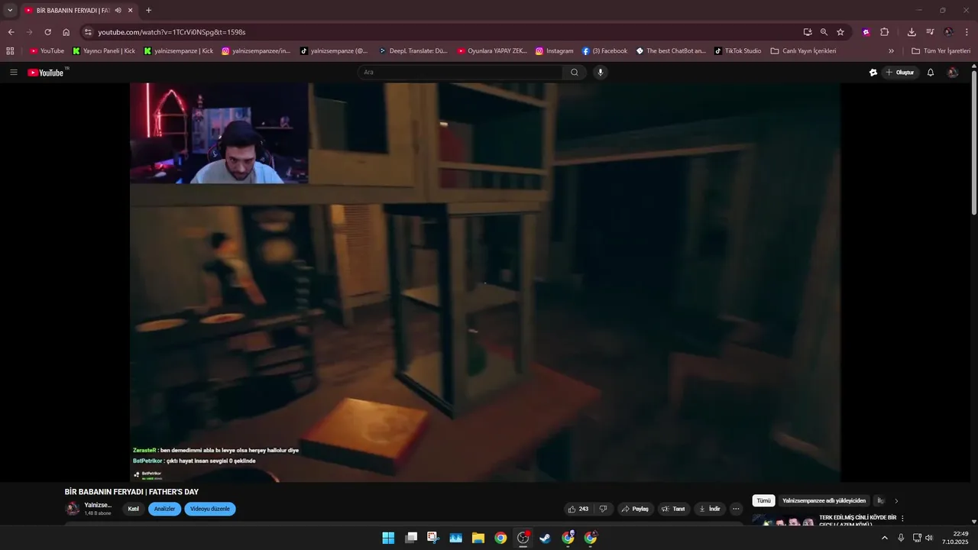Open the YouTube account avatar menu
The width and height of the screenshot is (978, 550).
click(953, 73)
